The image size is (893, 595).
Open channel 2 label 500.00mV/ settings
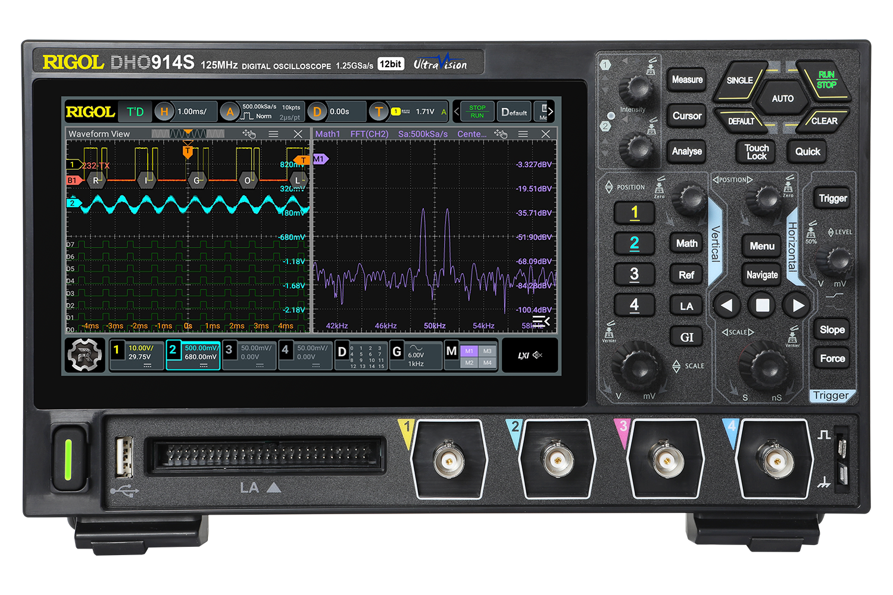[193, 355]
